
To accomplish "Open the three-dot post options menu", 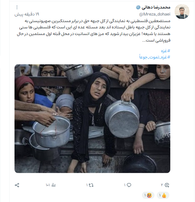I will (17, 7).
